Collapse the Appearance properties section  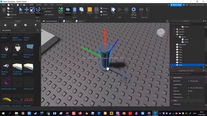pyautogui.click(x=172, y=77)
